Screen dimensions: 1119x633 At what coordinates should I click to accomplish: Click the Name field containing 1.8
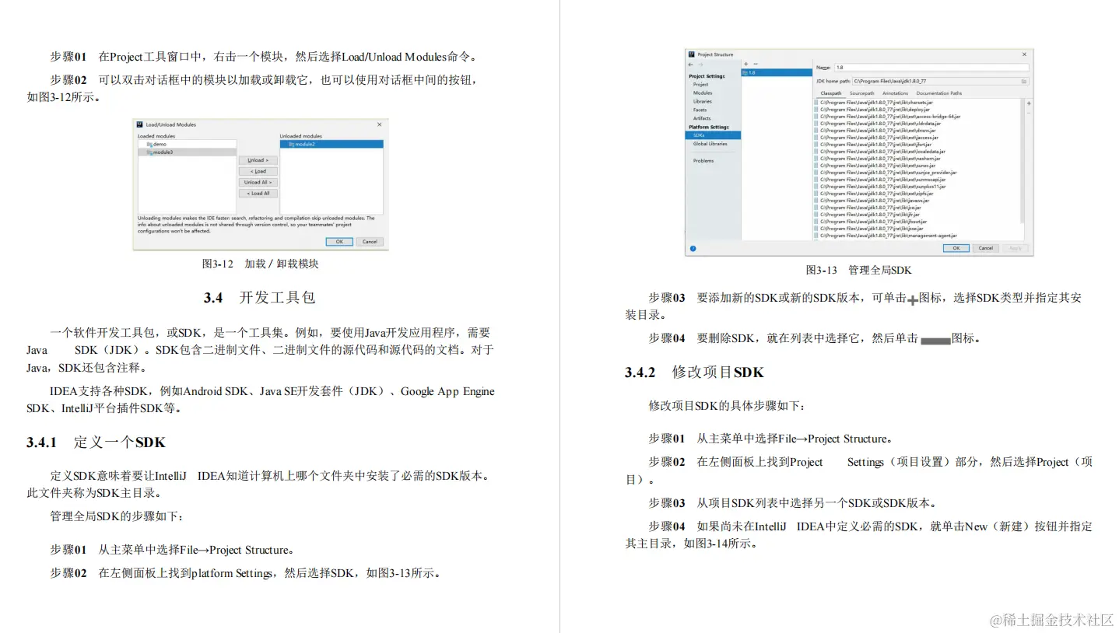(x=932, y=68)
